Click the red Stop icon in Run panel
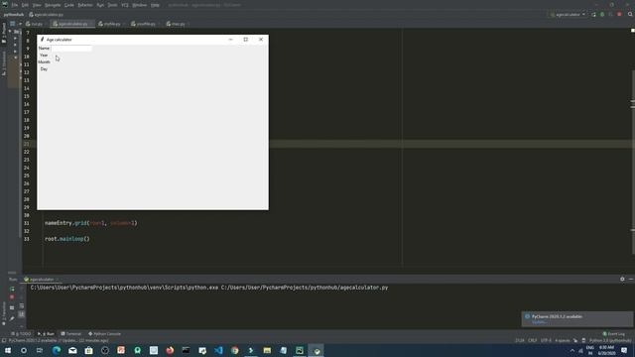 pyautogui.click(x=12, y=297)
